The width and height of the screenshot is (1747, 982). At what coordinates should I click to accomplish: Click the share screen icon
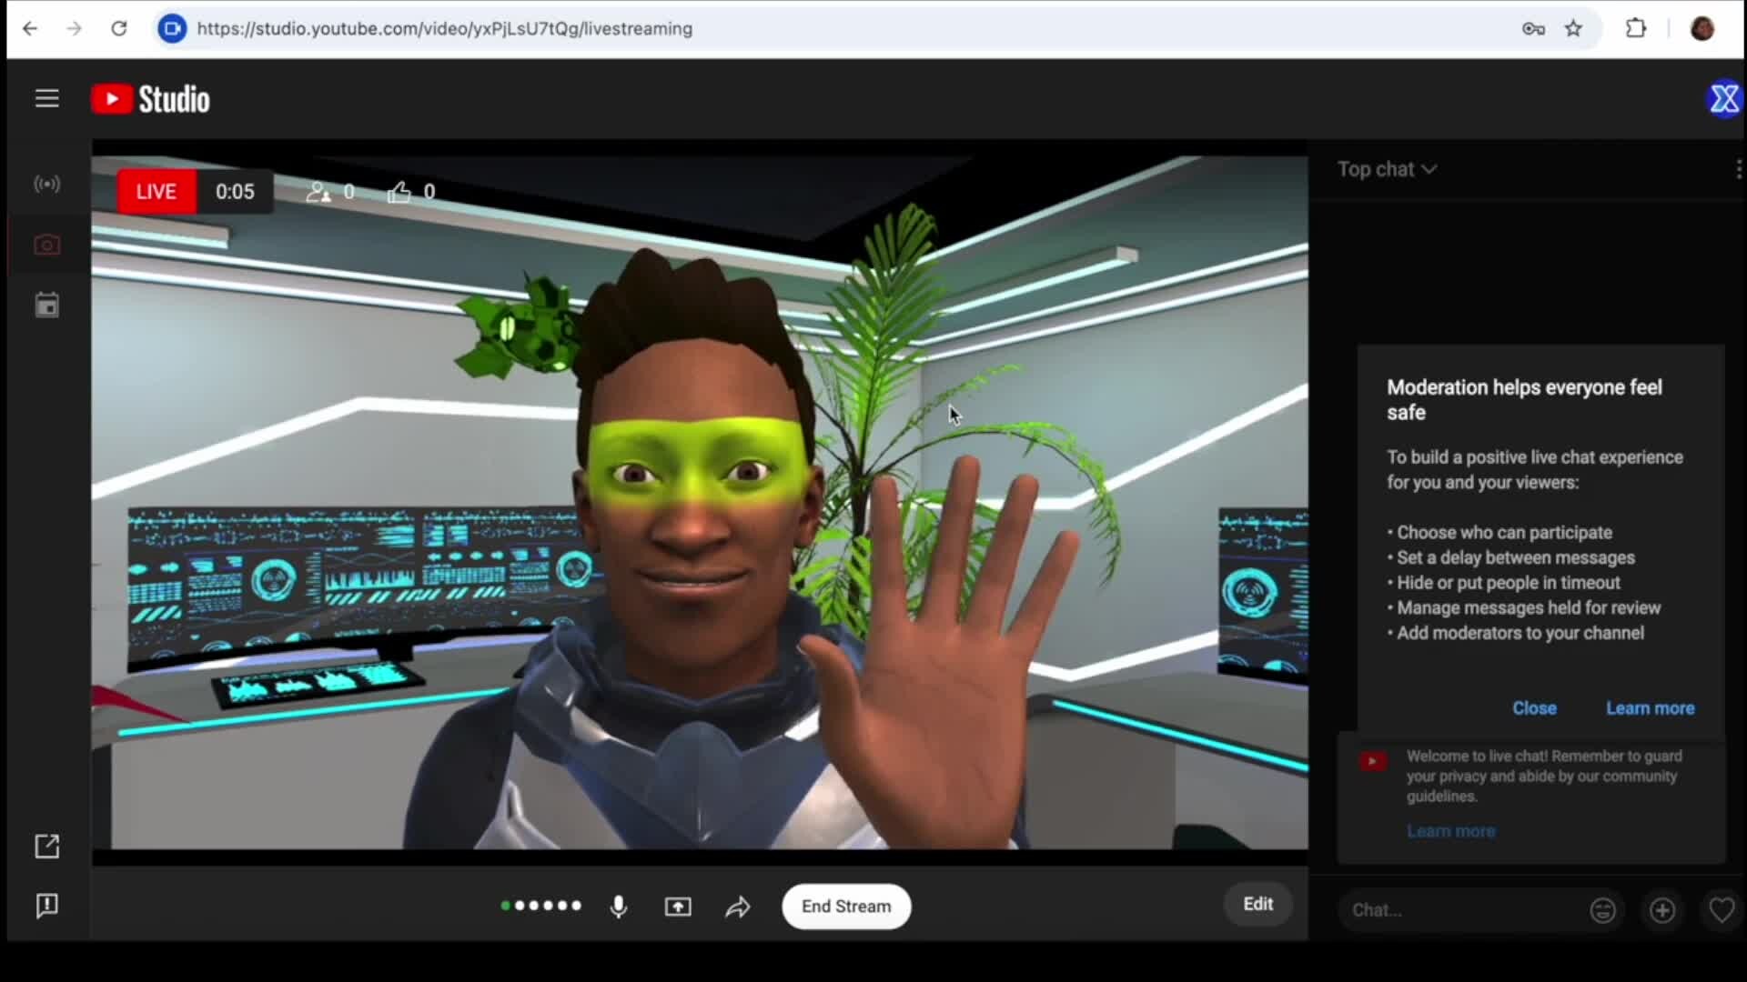(x=678, y=907)
